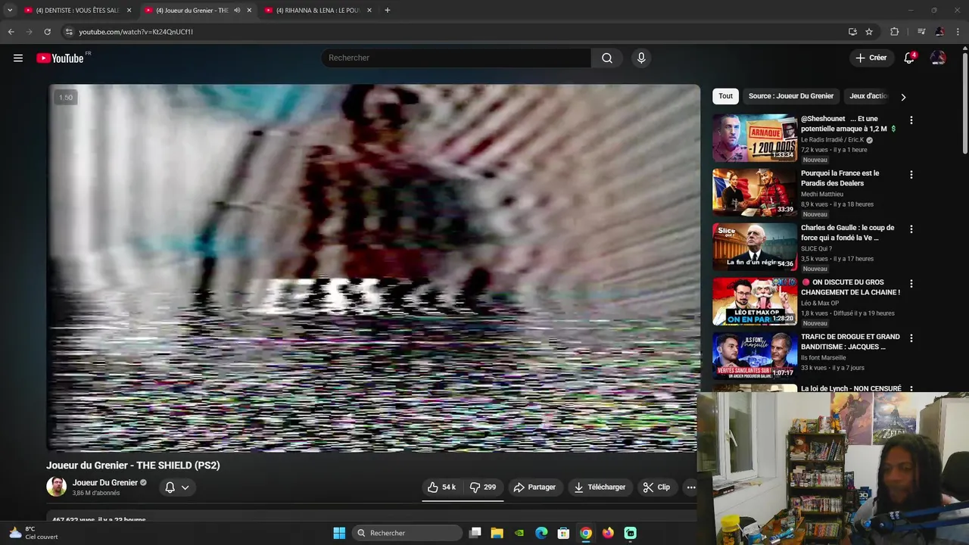Click the browser back arrow
The height and width of the screenshot is (545, 969).
point(11,32)
